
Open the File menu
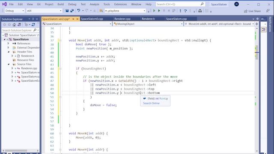12,4
